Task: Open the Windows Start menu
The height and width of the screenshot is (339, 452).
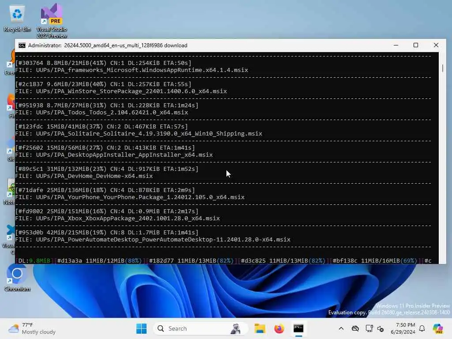Action: click(x=141, y=328)
